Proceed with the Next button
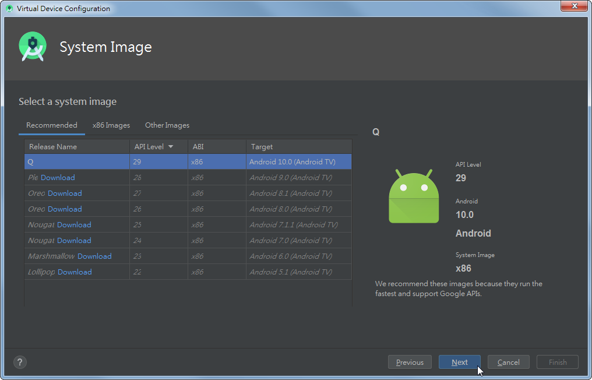 click(460, 363)
